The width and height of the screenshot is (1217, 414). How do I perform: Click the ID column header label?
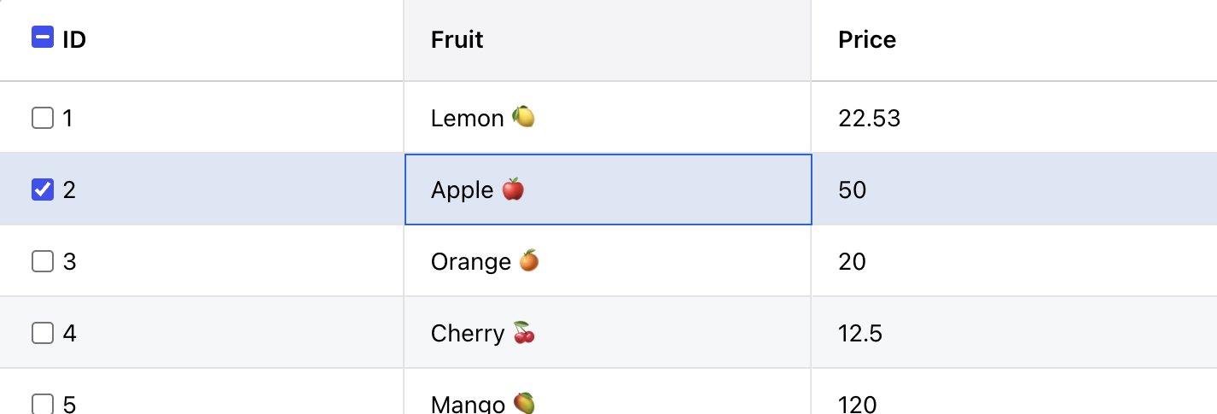click(x=74, y=39)
